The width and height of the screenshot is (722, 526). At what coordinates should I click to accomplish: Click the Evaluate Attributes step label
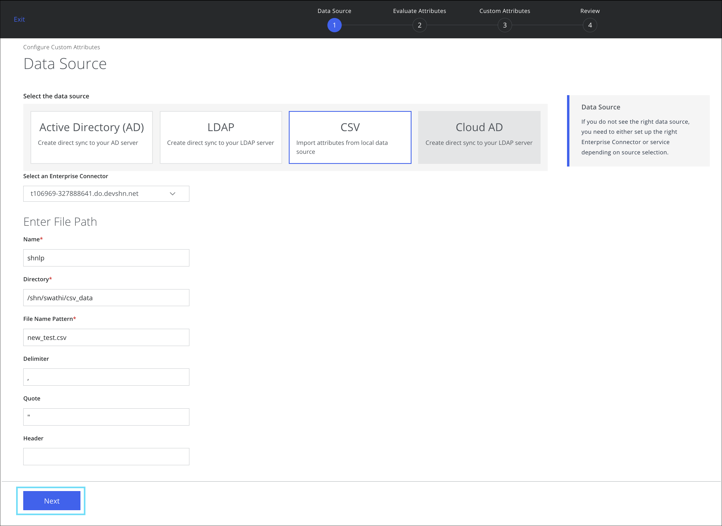[x=420, y=11]
